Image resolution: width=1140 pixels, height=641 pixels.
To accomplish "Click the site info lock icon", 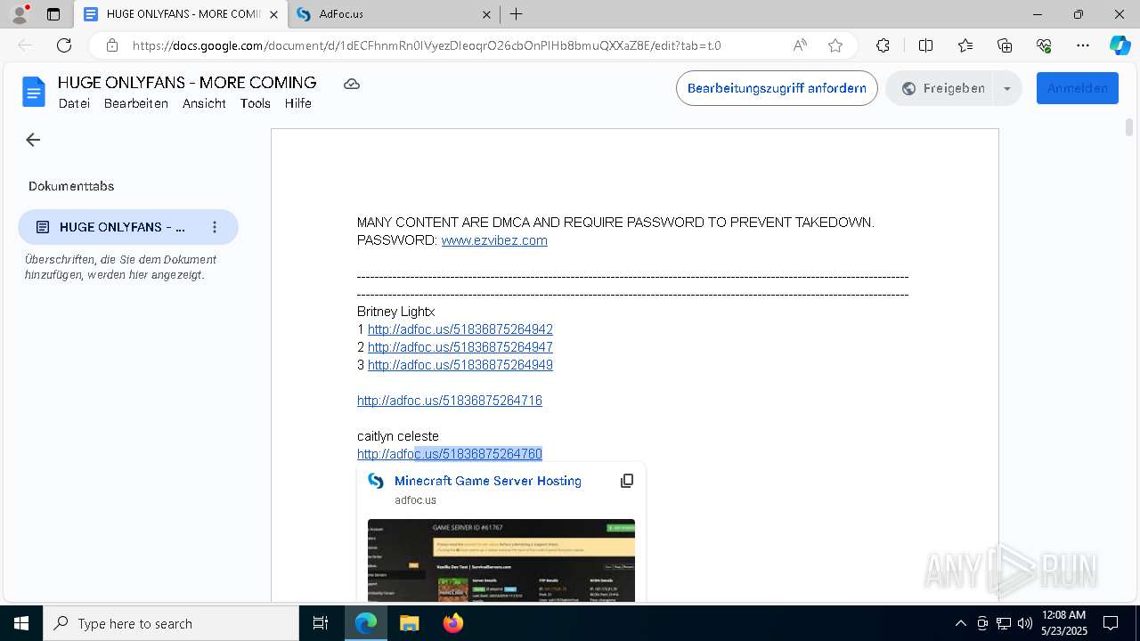I will click(111, 45).
